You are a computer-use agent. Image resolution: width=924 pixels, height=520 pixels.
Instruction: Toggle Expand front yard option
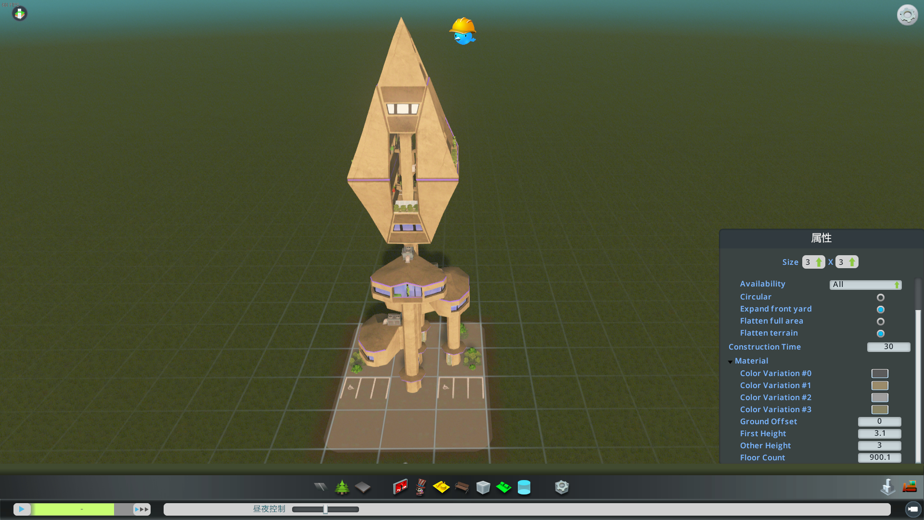pos(880,310)
